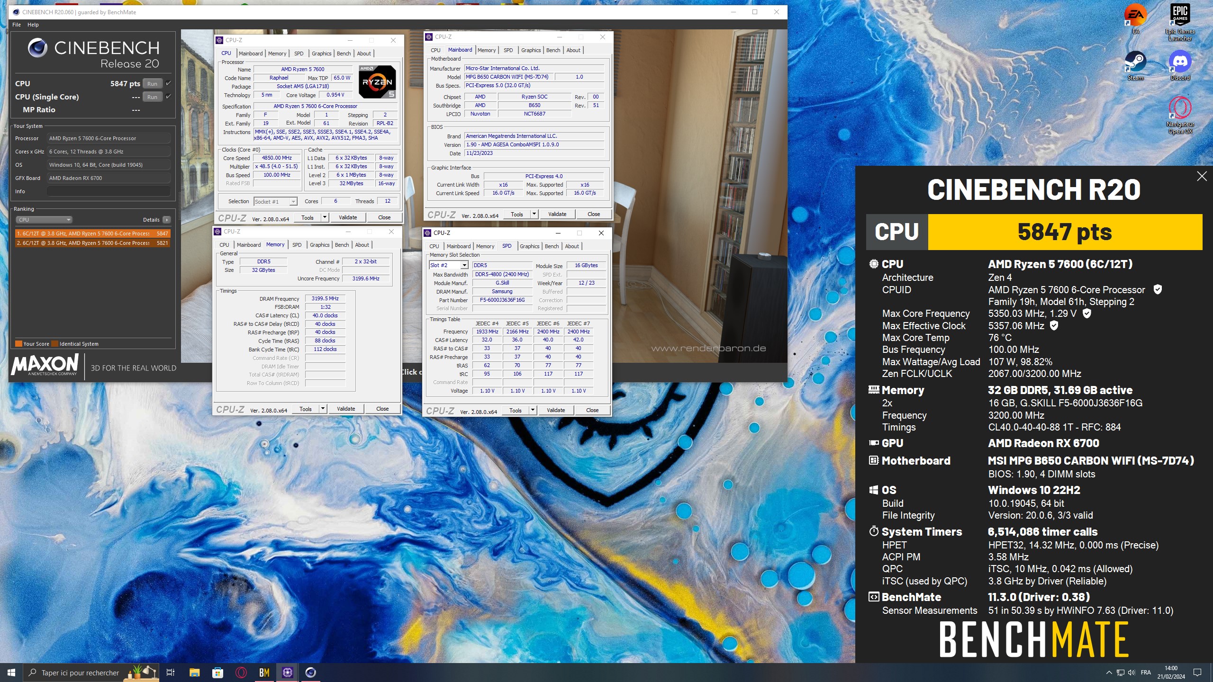Screen dimensions: 1213x682
Task: Switch to Memory tab in SPD window
Action: [x=485, y=246]
